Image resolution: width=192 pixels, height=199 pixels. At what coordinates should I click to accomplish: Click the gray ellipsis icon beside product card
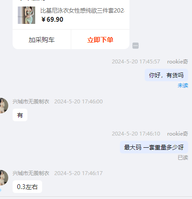136,46
